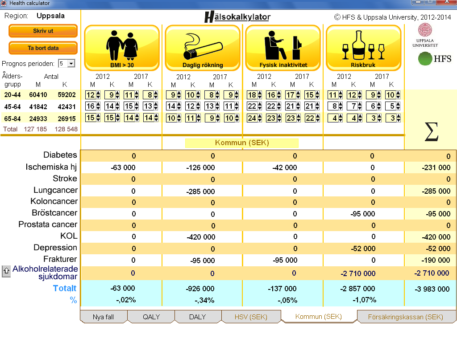Switch to the HSV (SEK) tab
Image resolution: width=457 pixels, height=342 pixels.
251,317
